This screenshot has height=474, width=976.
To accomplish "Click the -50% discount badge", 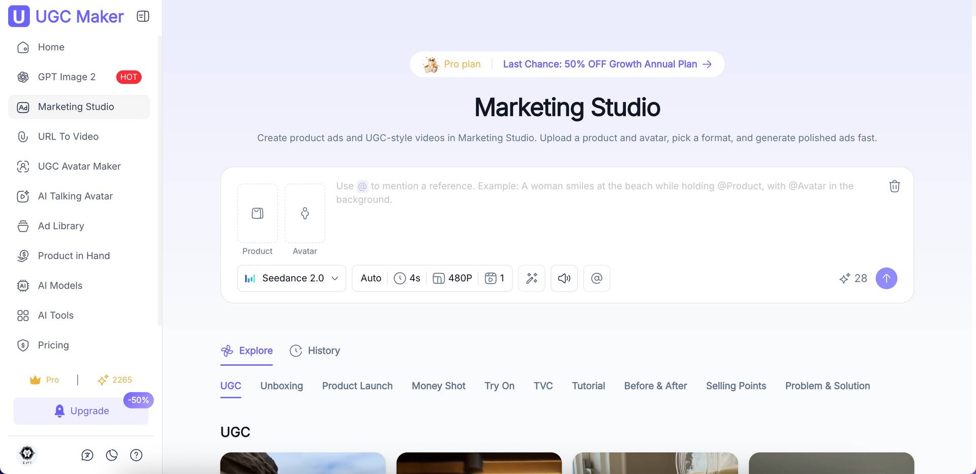I will pyautogui.click(x=138, y=400).
